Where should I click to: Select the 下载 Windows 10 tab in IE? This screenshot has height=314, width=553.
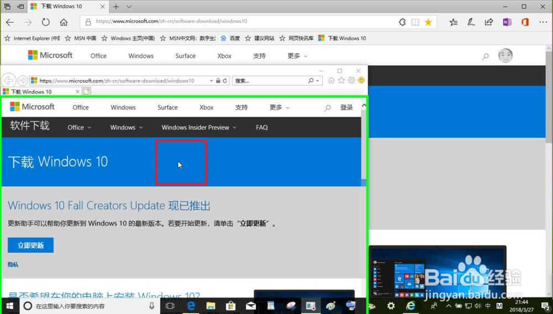pos(41,92)
